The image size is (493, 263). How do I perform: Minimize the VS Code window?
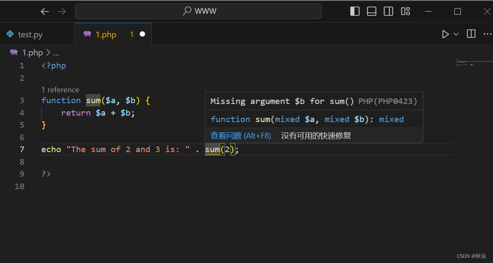[428, 11]
